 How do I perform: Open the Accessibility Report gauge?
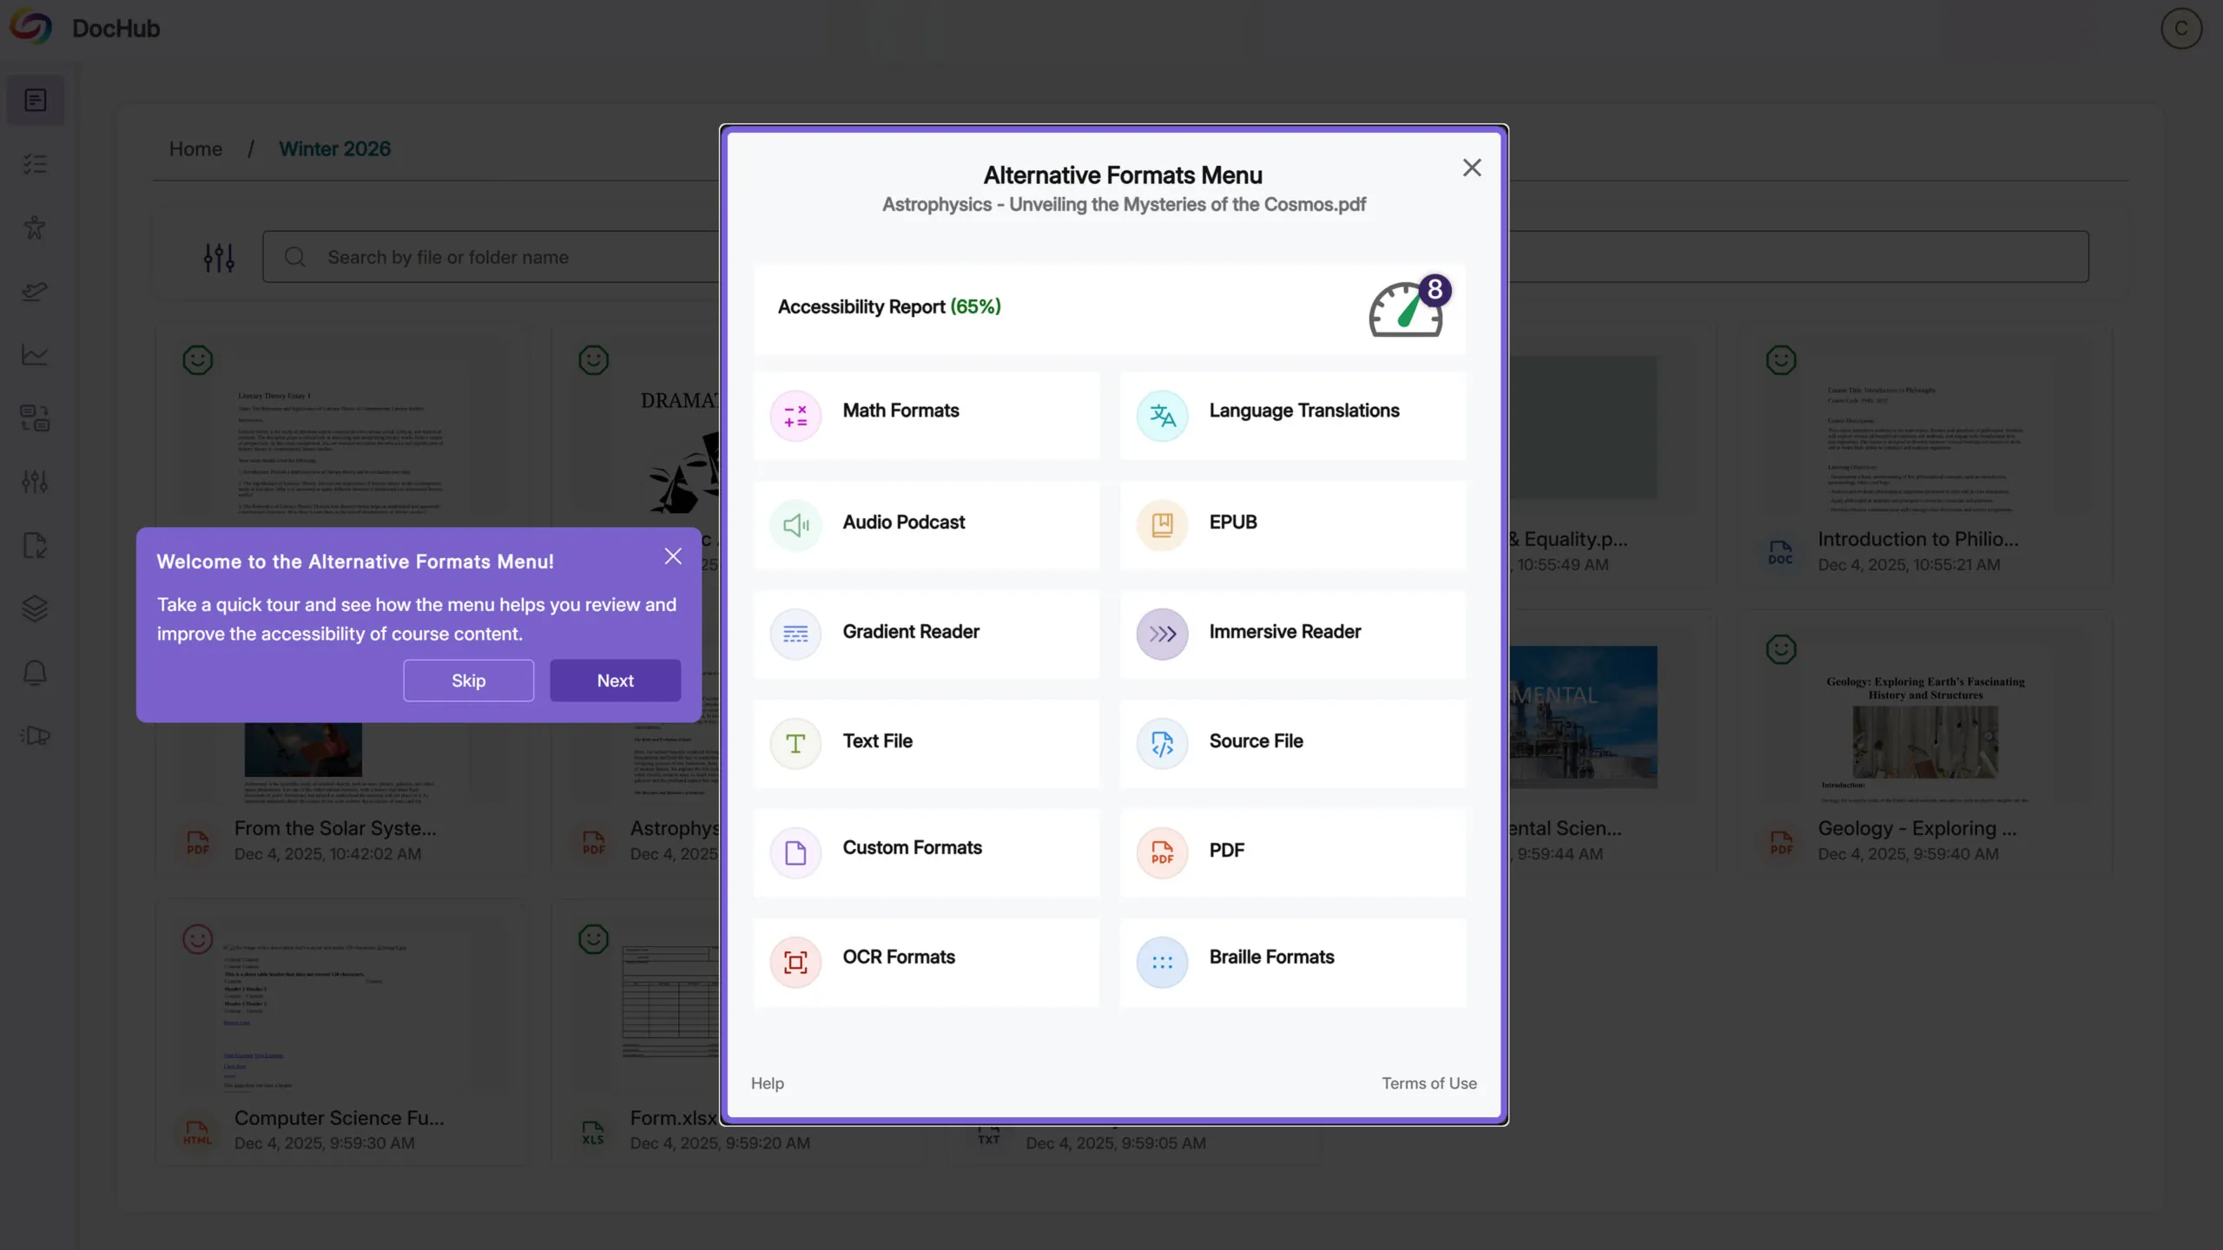click(x=1406, y=309)
